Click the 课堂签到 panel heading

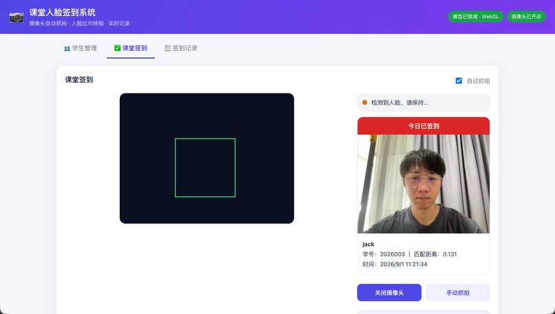tap(79, 80)
